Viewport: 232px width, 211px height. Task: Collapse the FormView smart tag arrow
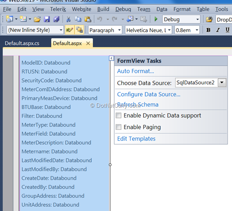tap(111, 58)
